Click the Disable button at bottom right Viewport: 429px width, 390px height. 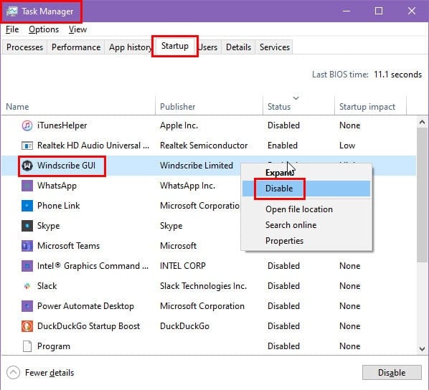[392, 373]
